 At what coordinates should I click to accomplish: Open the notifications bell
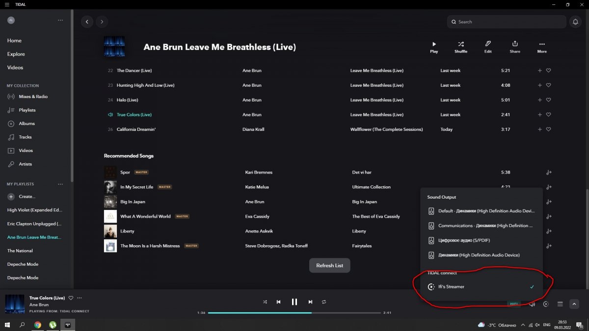pyautogui.click(x=575, y=22)
